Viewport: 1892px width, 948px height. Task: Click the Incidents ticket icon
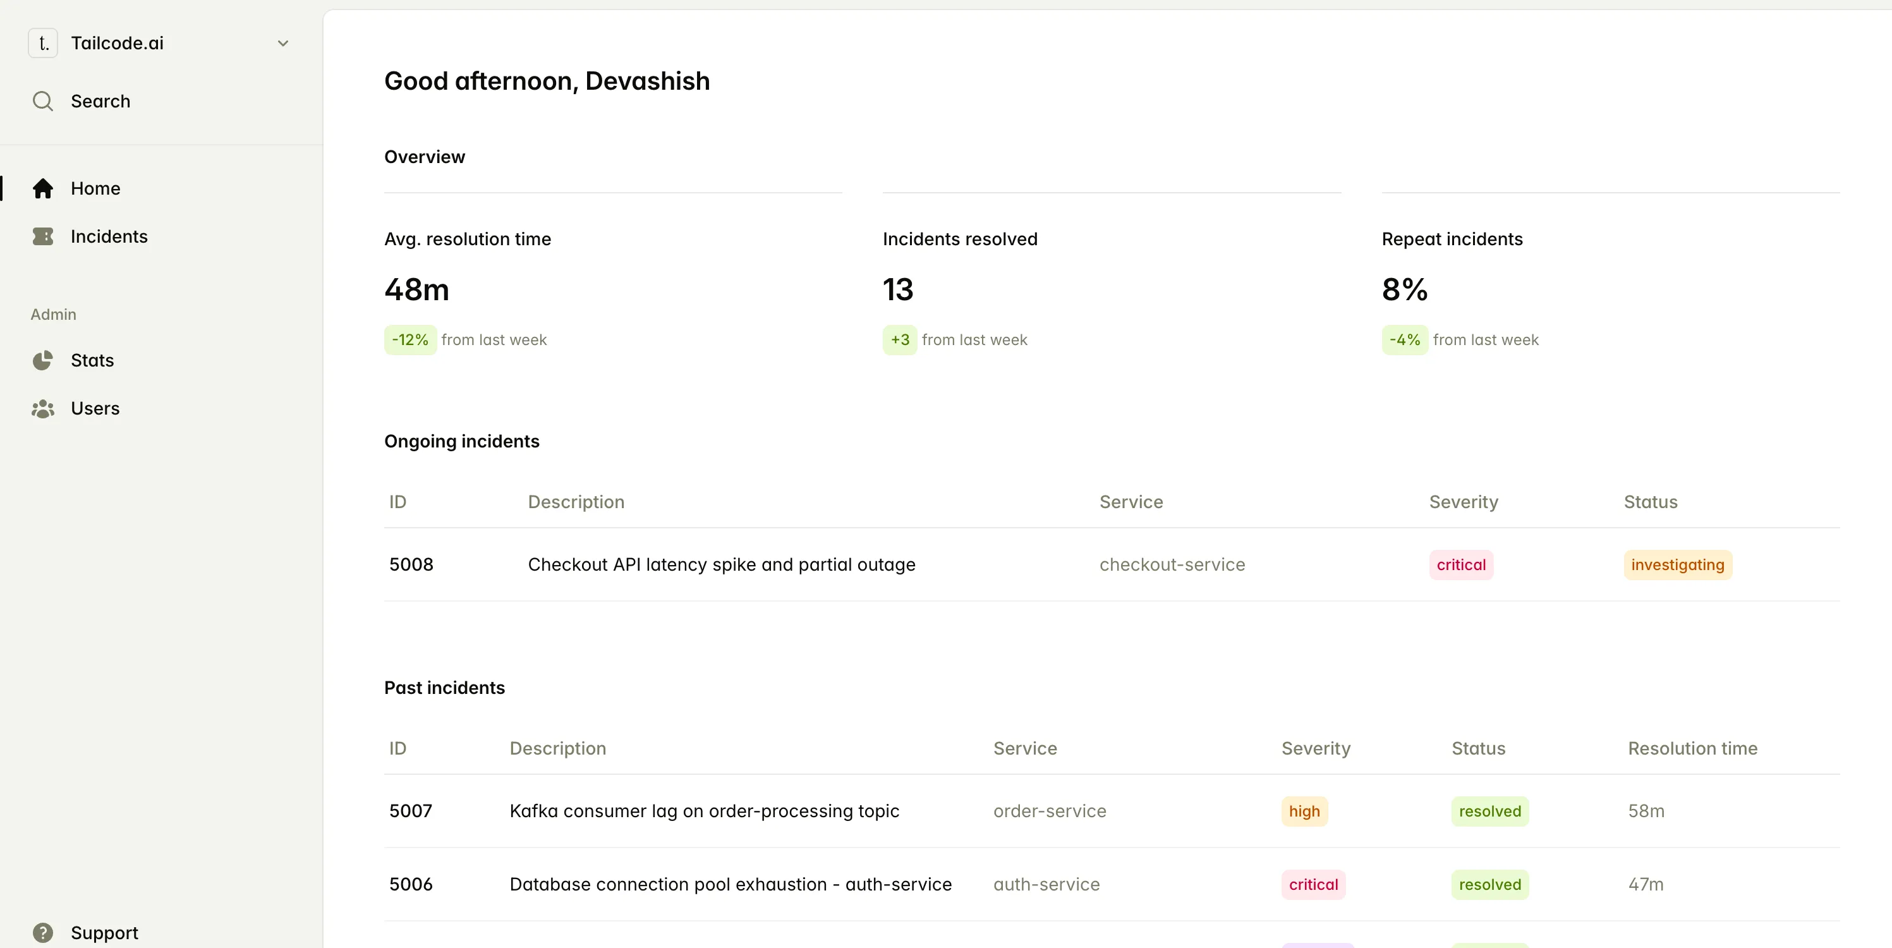coord(42,236)
